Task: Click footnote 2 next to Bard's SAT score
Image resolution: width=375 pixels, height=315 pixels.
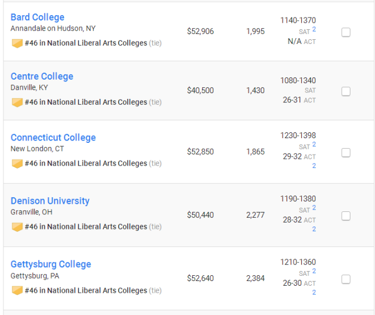Action: (x=314, y=29)
